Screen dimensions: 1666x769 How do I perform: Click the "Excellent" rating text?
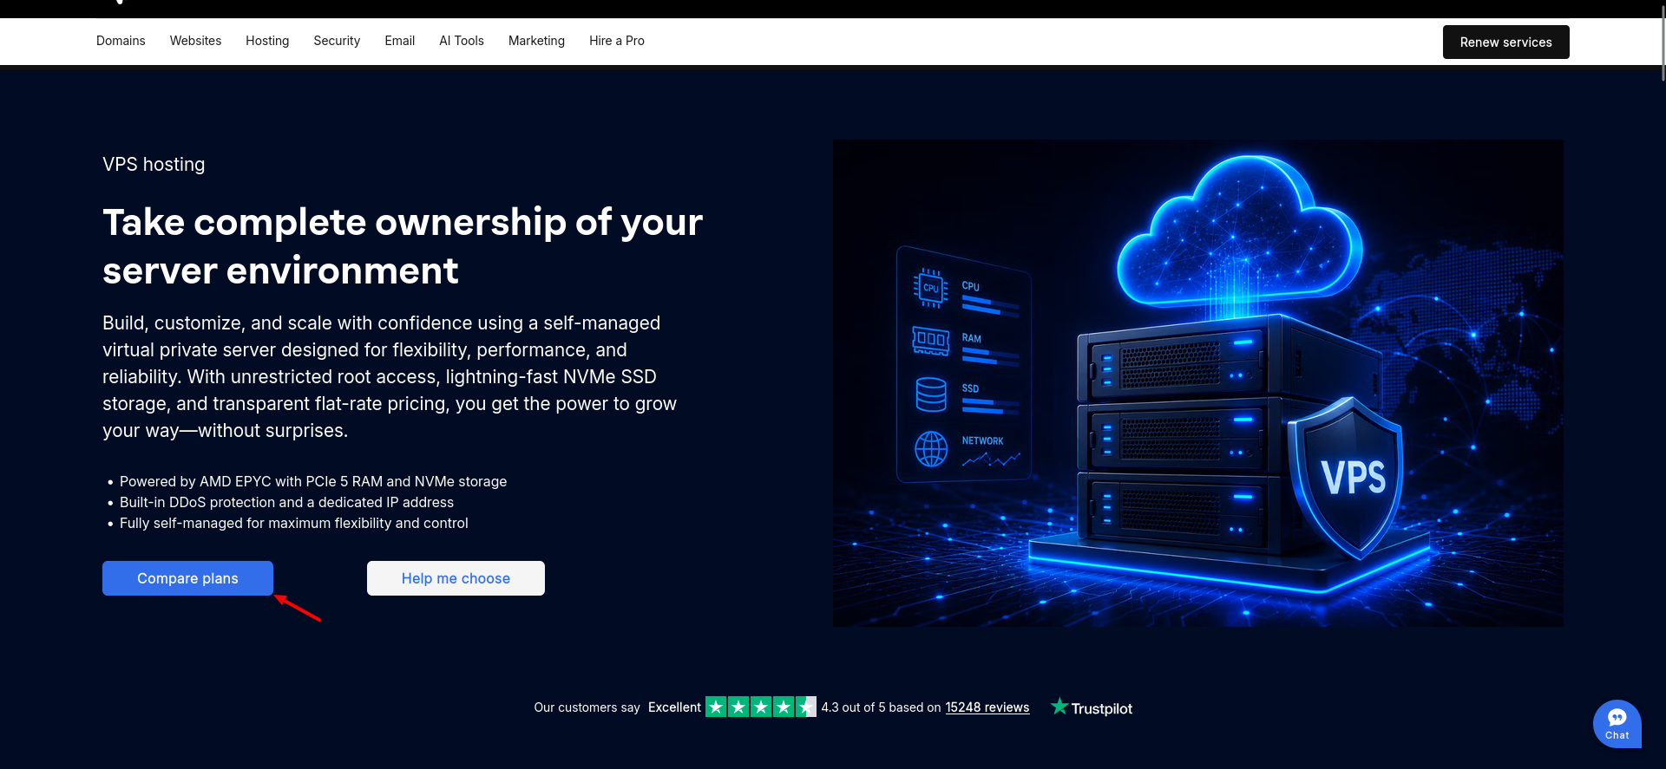coord(674,707)
